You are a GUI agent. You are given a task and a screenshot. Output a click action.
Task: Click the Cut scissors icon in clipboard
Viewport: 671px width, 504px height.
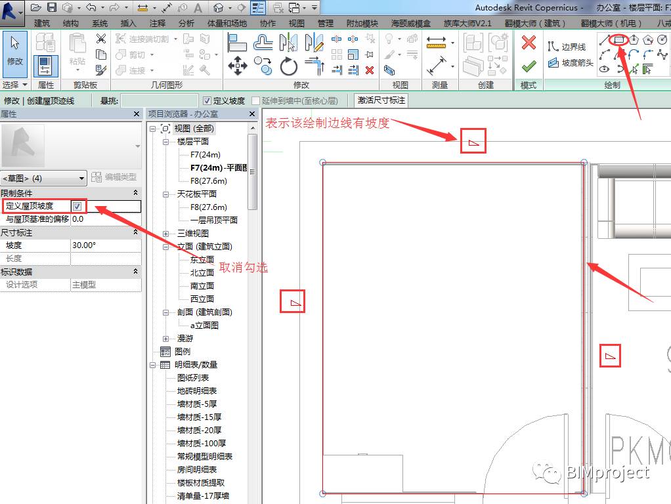101,39
